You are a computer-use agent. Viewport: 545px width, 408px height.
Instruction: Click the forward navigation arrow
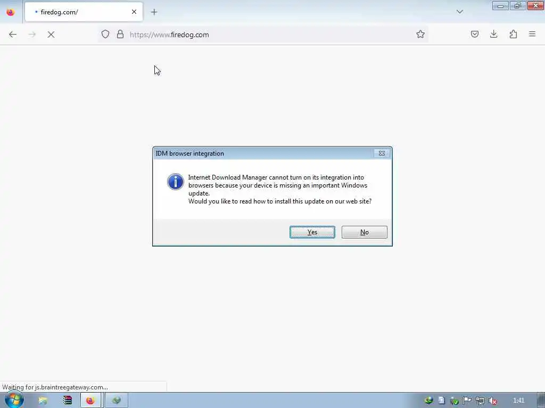[x=32, y=35]
